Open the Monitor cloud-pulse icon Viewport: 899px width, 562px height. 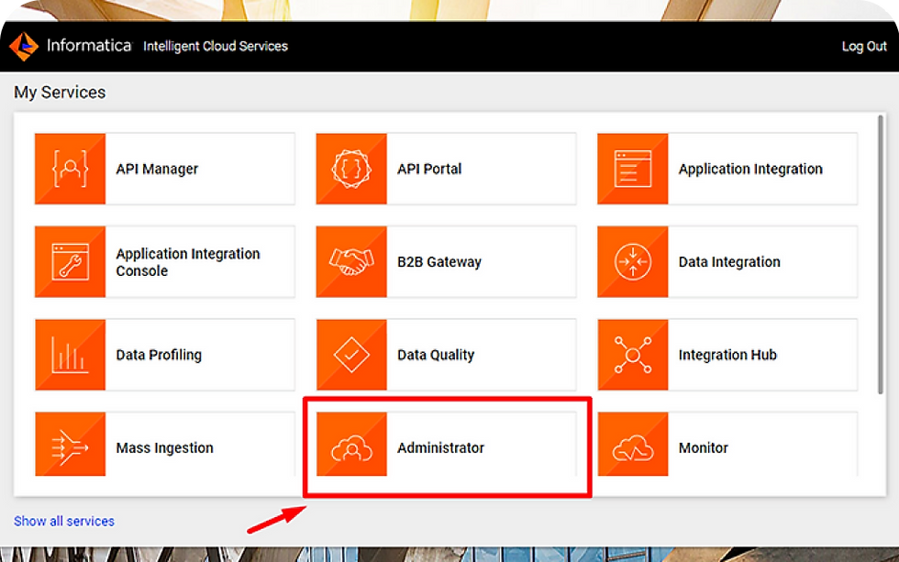633,445
